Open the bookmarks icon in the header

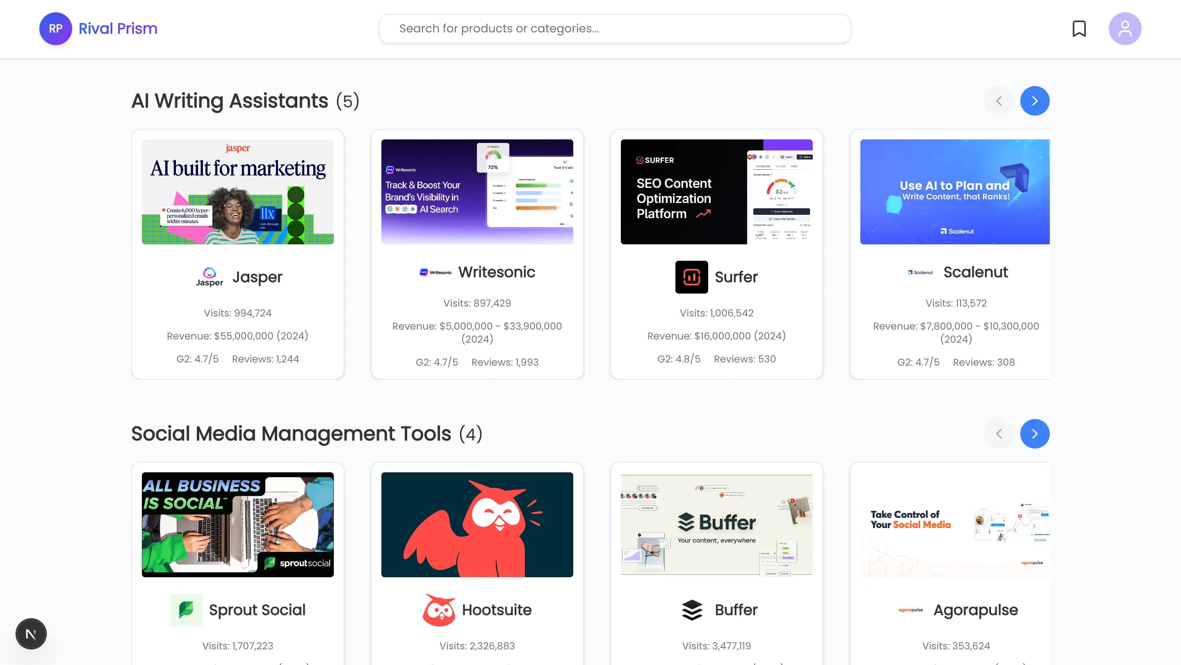pyautogui.click(x=1080, y=28)
